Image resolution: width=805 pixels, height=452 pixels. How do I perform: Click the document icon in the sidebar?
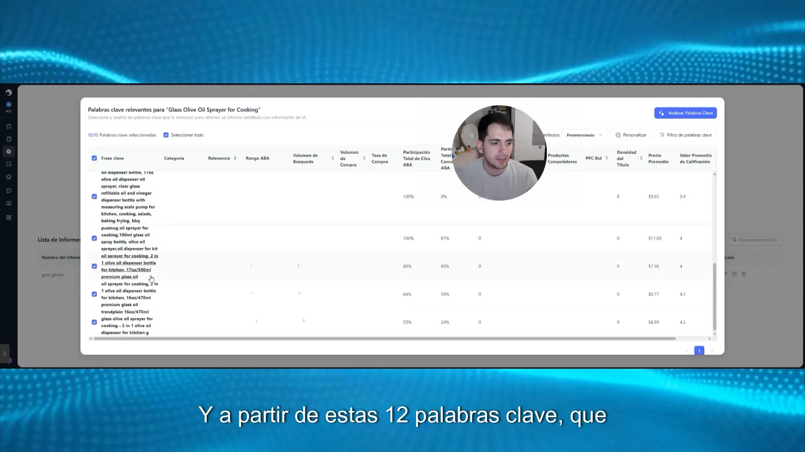[9, 139]
